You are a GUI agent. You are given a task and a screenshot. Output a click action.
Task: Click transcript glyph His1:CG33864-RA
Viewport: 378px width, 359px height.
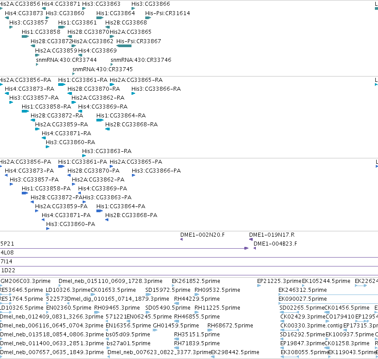tap(100, 120)
